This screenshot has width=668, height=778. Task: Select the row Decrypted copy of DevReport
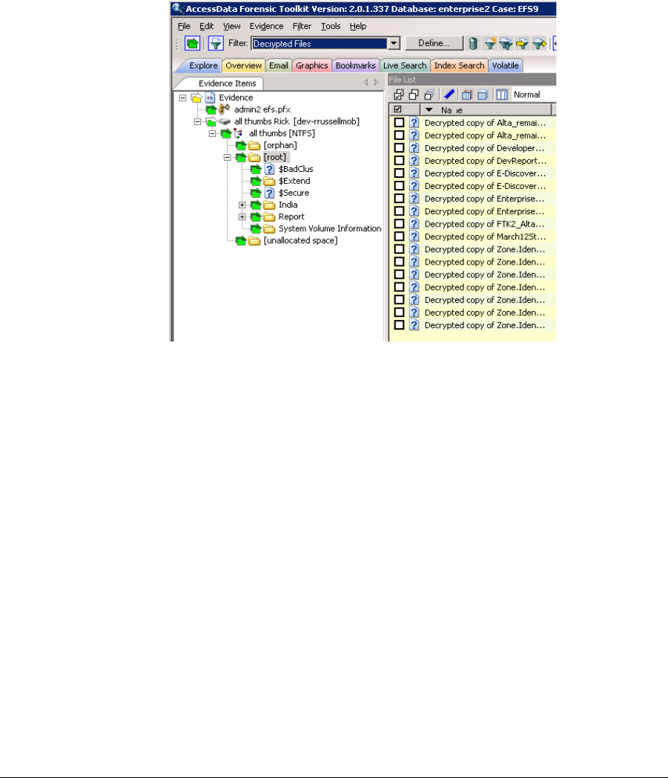point(472,161)
